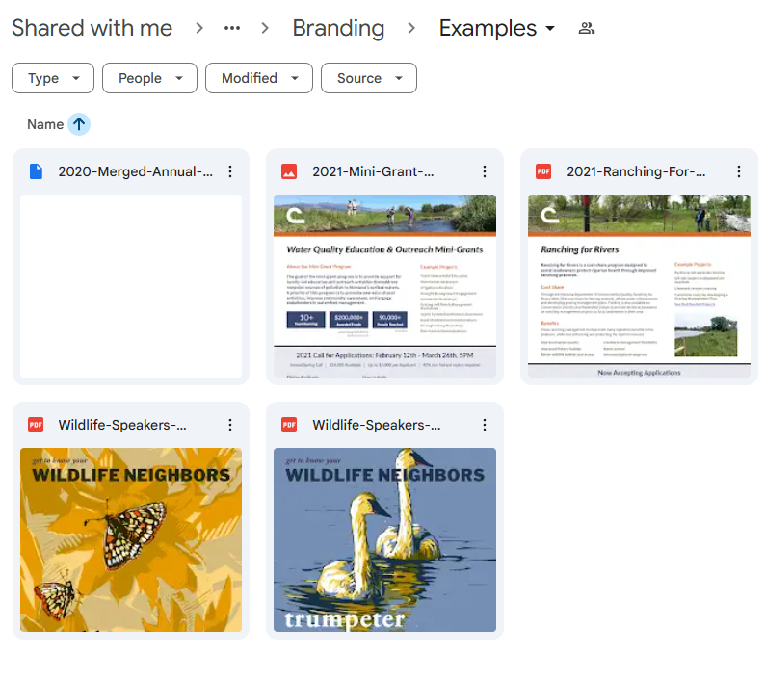
Task: Click the shared folder people icon
Action: tap(587, 28)
